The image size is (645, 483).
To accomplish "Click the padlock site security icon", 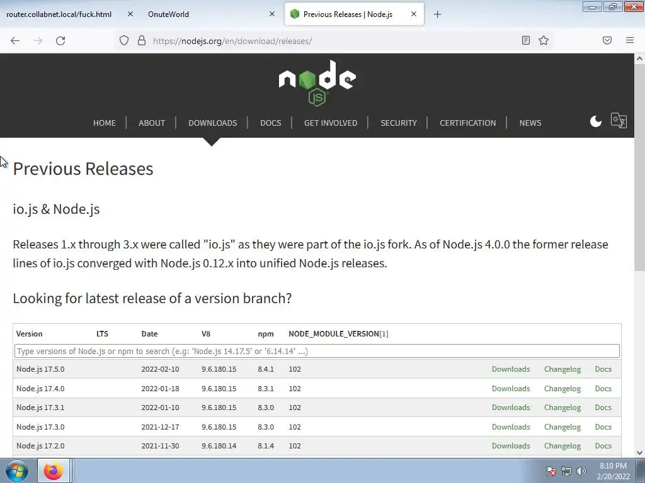I will point(142,40).
